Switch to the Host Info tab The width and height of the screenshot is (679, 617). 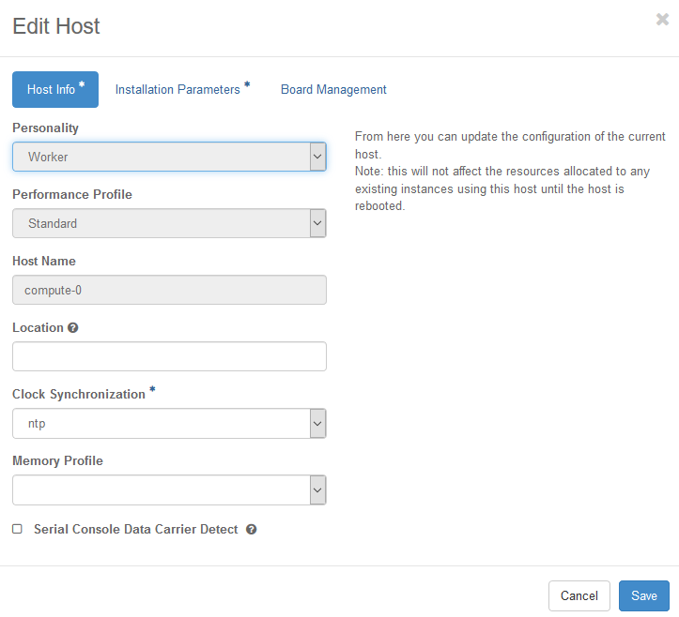point(55,89)
